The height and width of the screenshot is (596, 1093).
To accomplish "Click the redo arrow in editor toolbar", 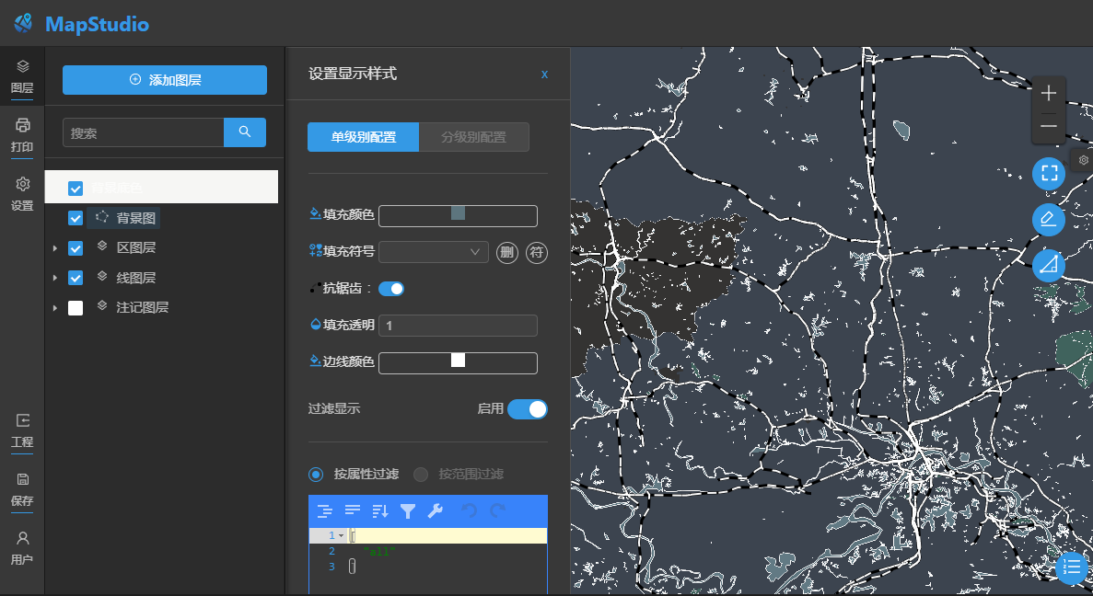I will tap(497, 511).
